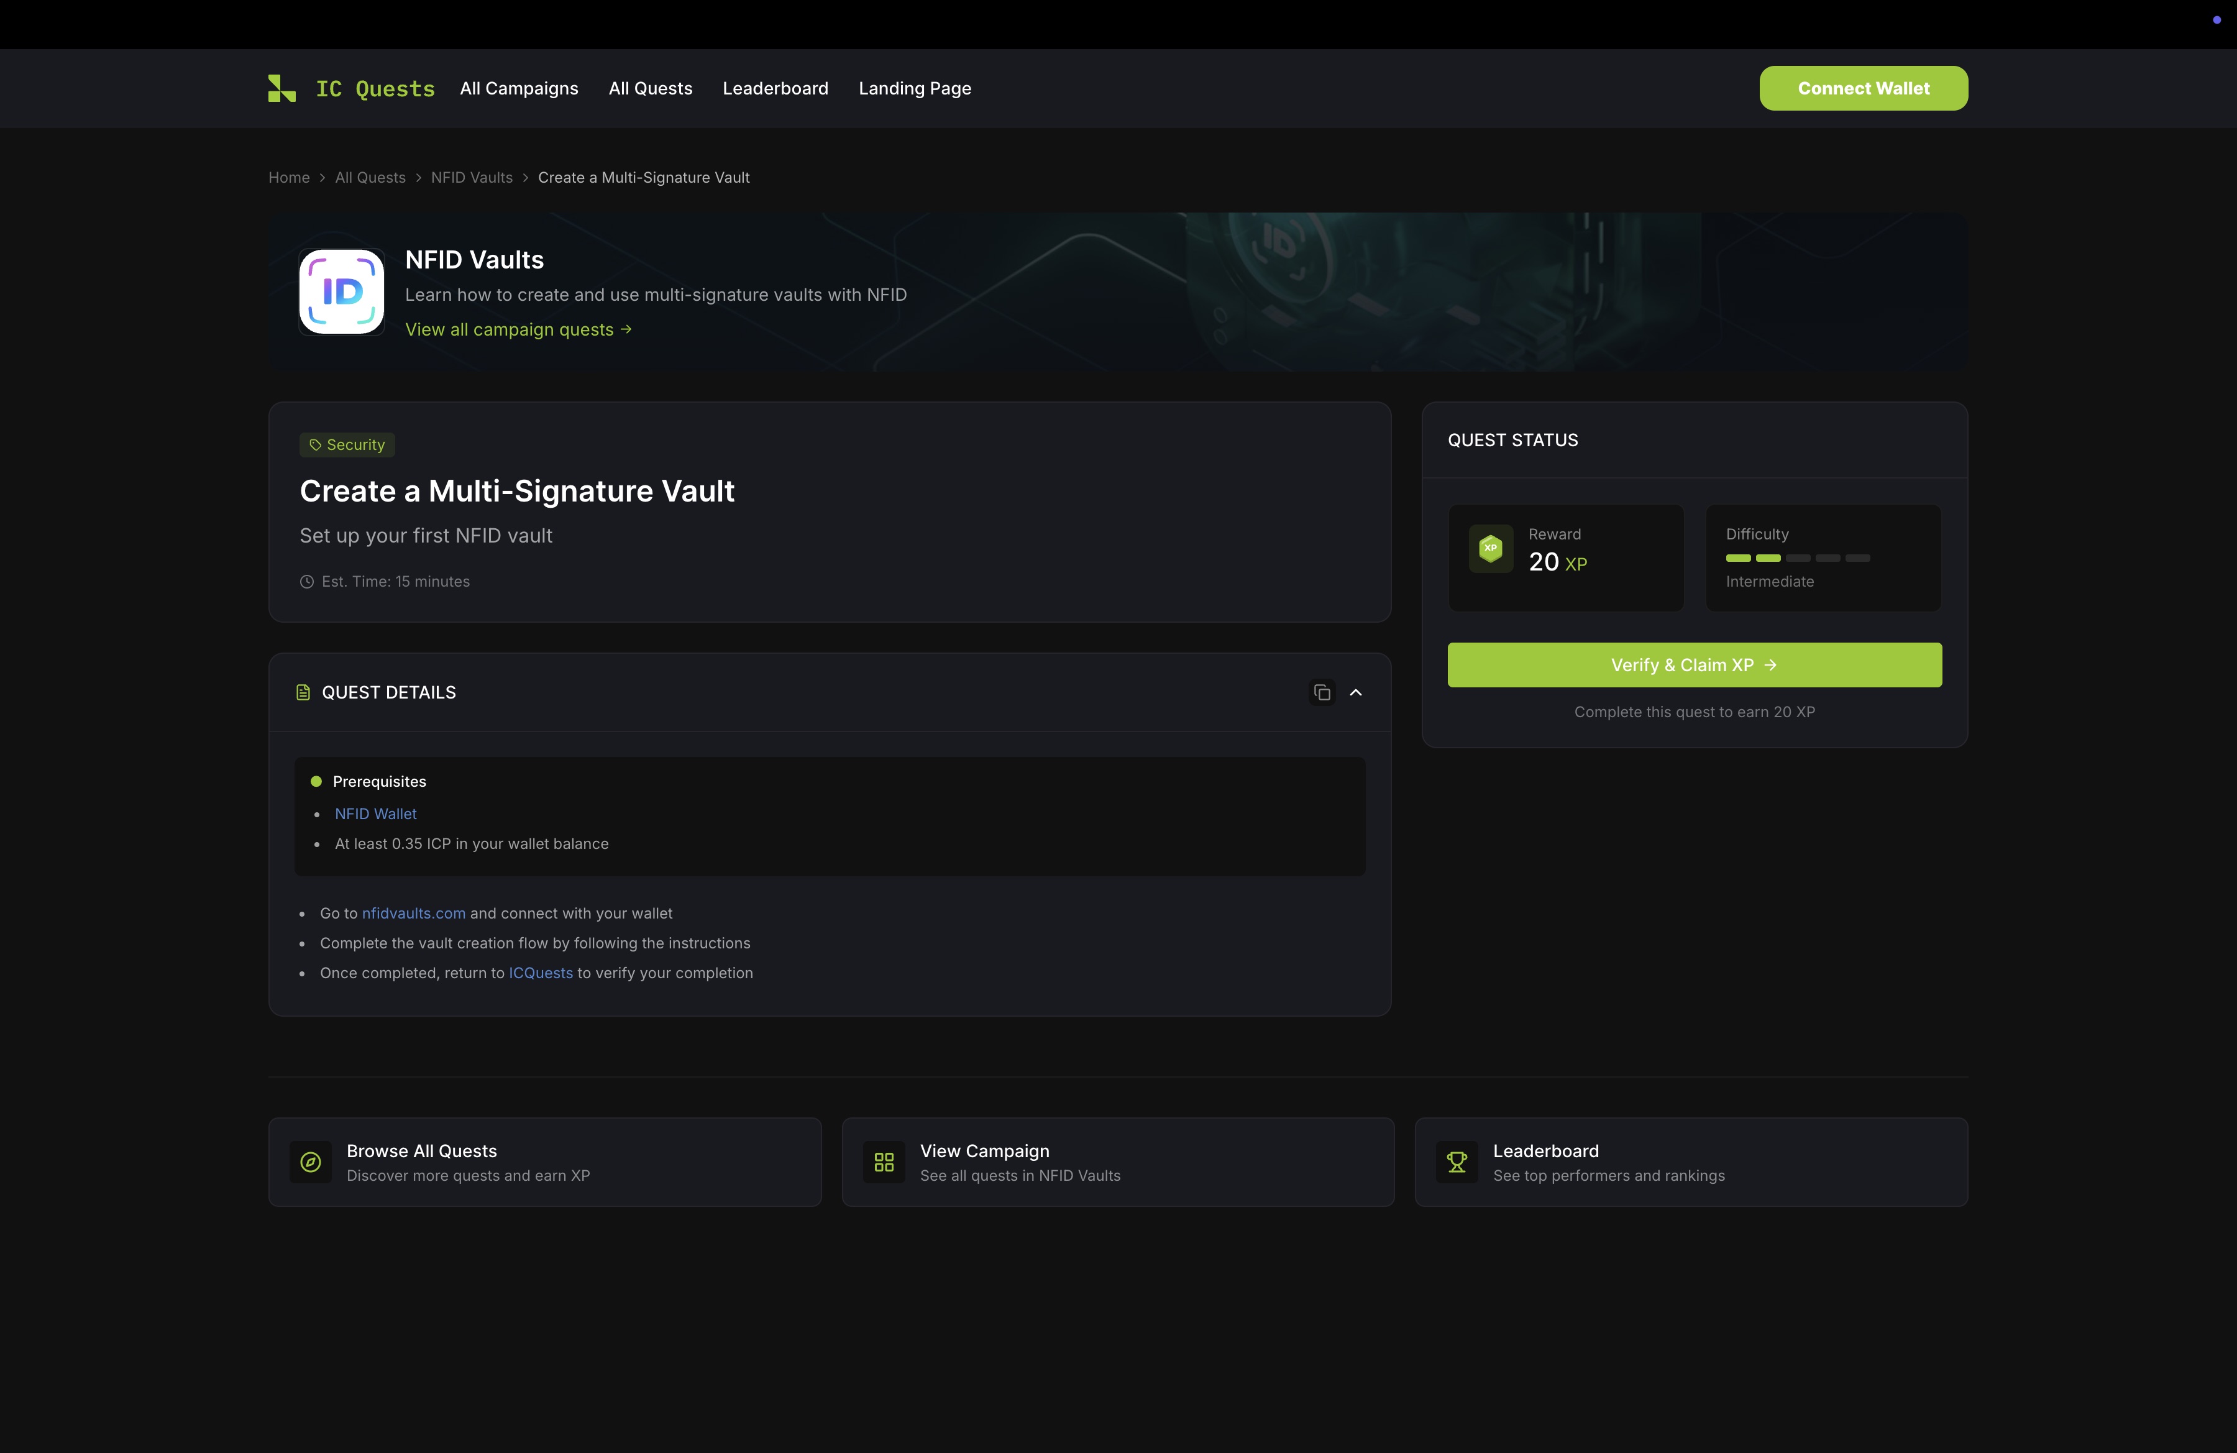Collapse the Quest Details section chevron

1355,693
